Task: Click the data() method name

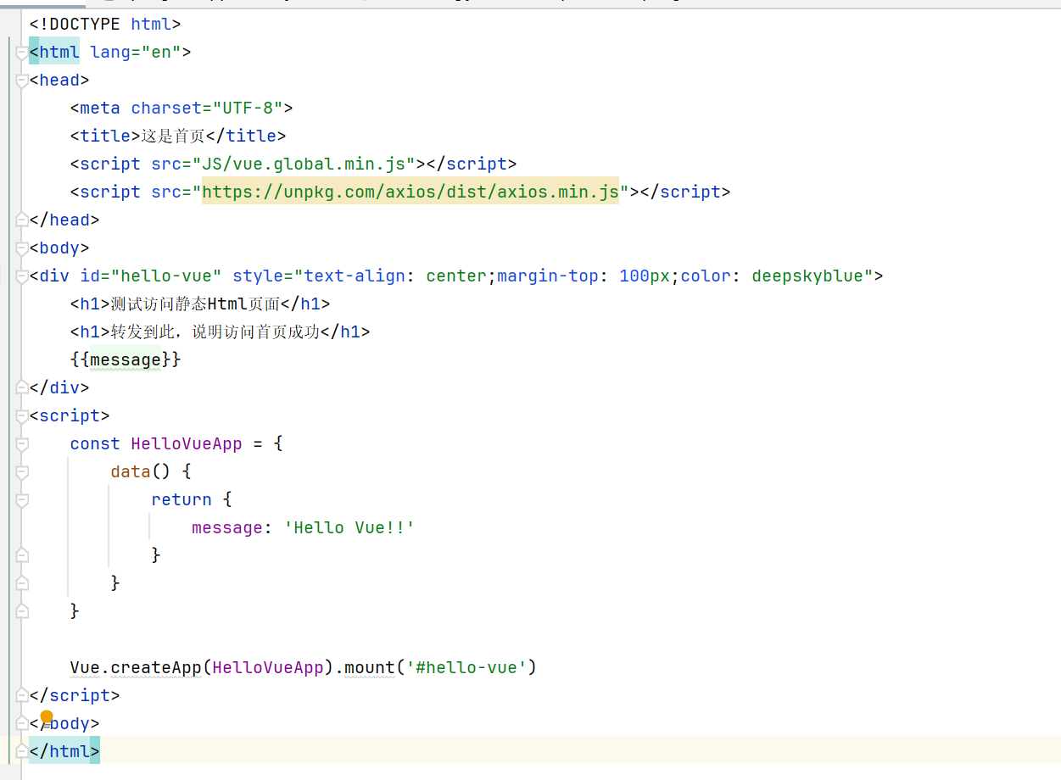Action: click(131, 471)
